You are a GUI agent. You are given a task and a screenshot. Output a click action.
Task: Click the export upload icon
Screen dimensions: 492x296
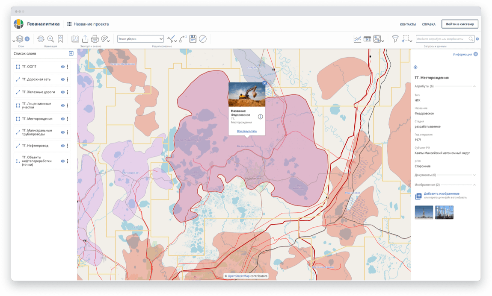click(85, 39)
